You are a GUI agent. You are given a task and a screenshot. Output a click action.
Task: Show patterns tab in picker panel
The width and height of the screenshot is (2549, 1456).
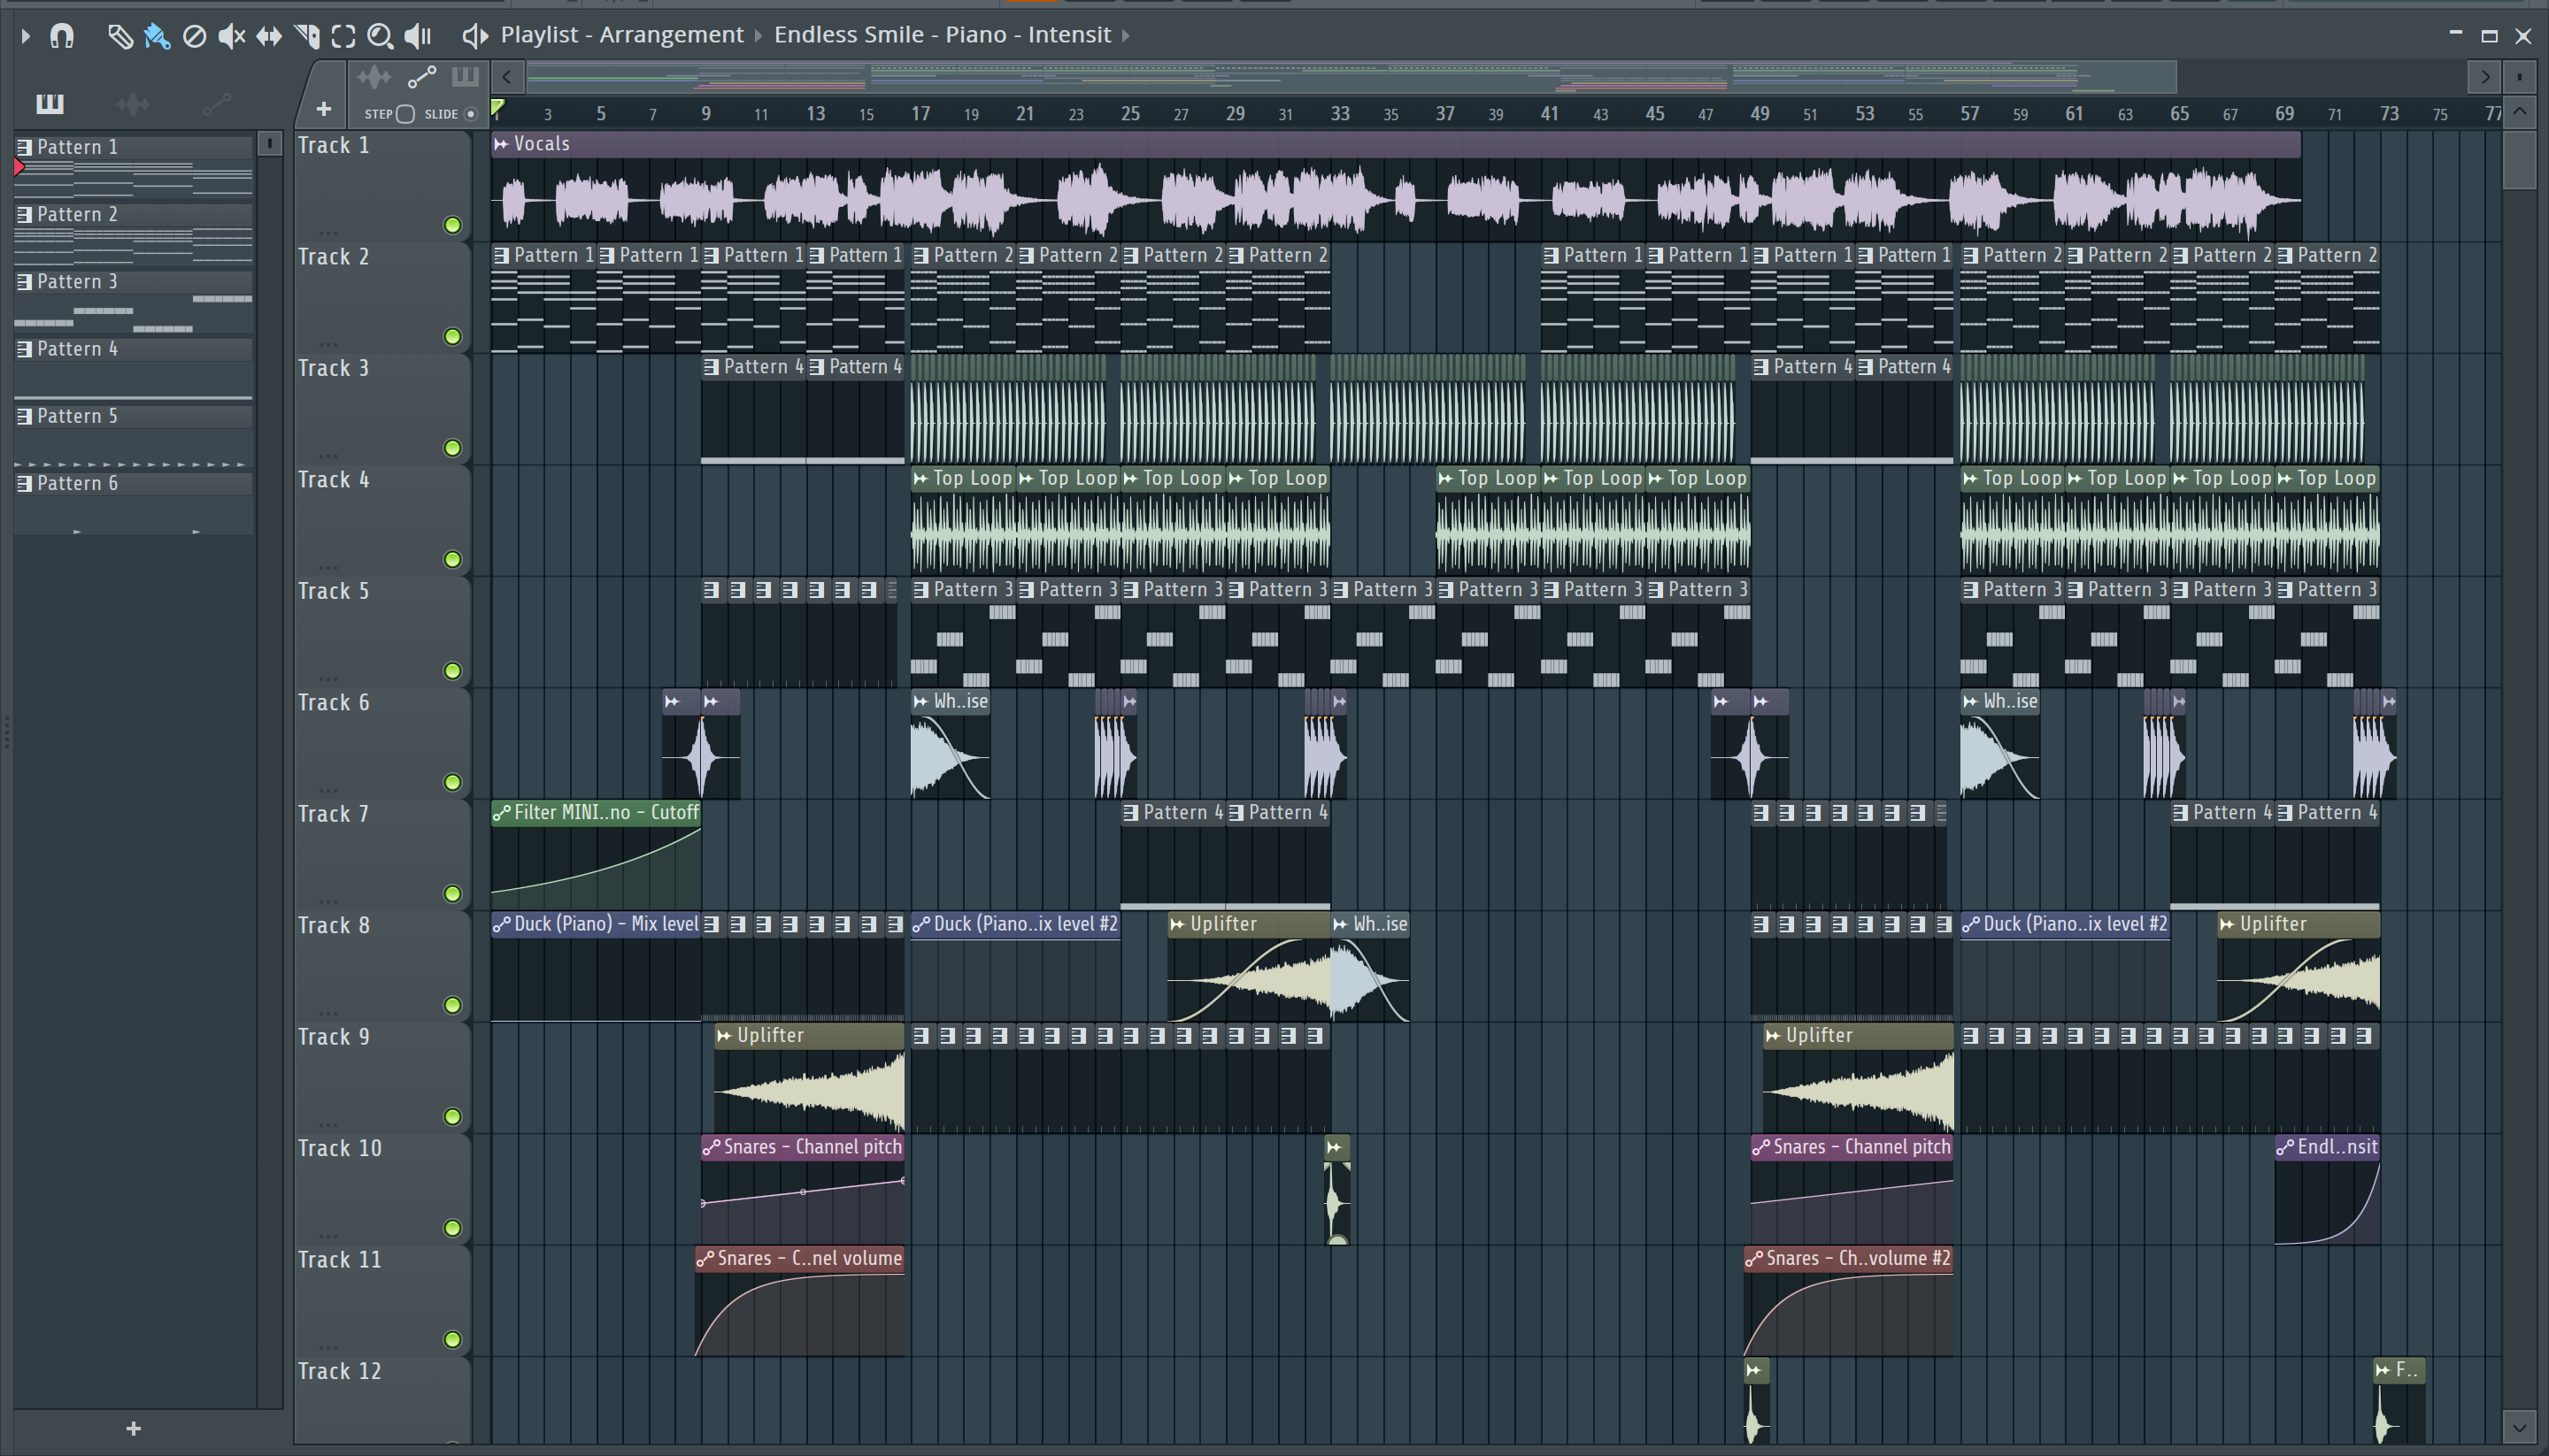49,103
